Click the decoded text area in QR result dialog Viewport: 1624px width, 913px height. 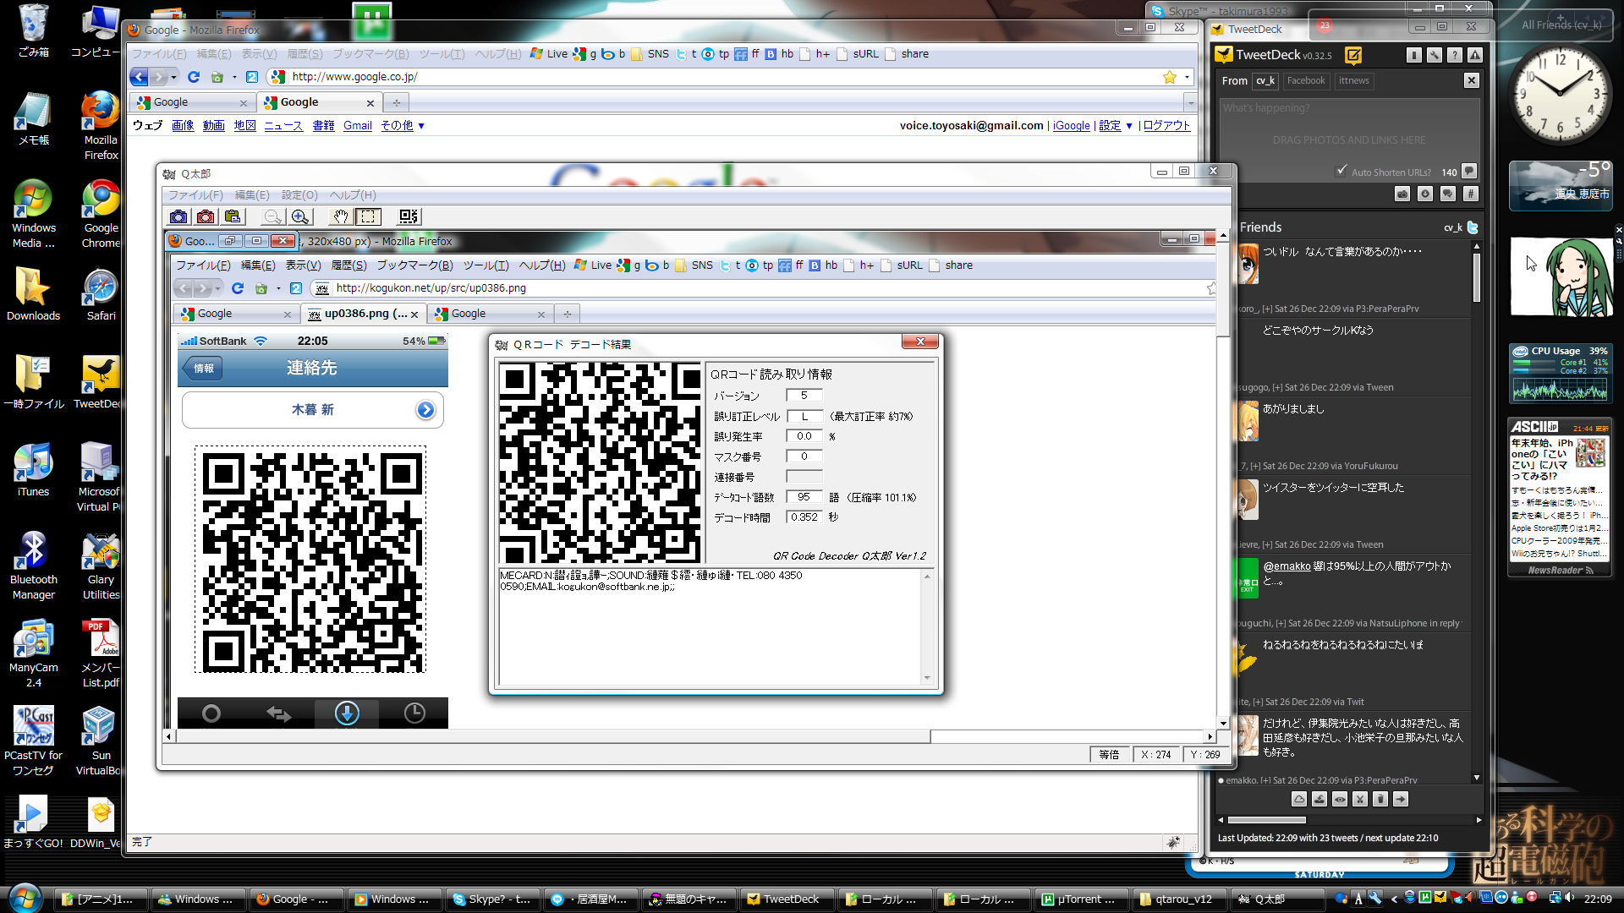pos(710,626)
